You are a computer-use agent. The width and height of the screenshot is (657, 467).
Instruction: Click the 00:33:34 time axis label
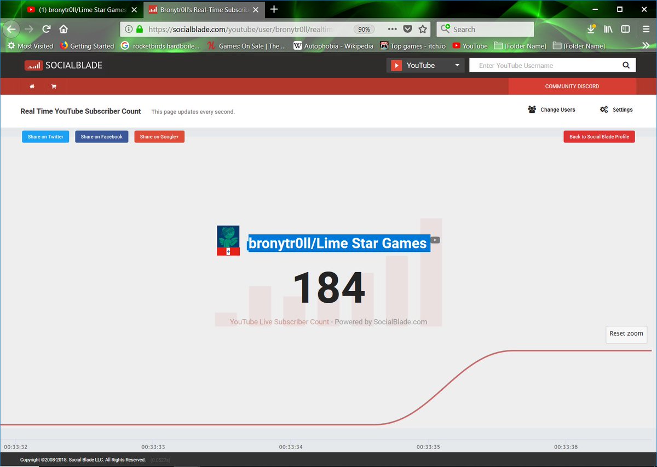coord(290,447)
